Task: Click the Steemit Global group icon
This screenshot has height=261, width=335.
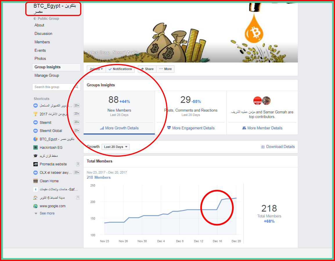Action: [x=35, y=130]
